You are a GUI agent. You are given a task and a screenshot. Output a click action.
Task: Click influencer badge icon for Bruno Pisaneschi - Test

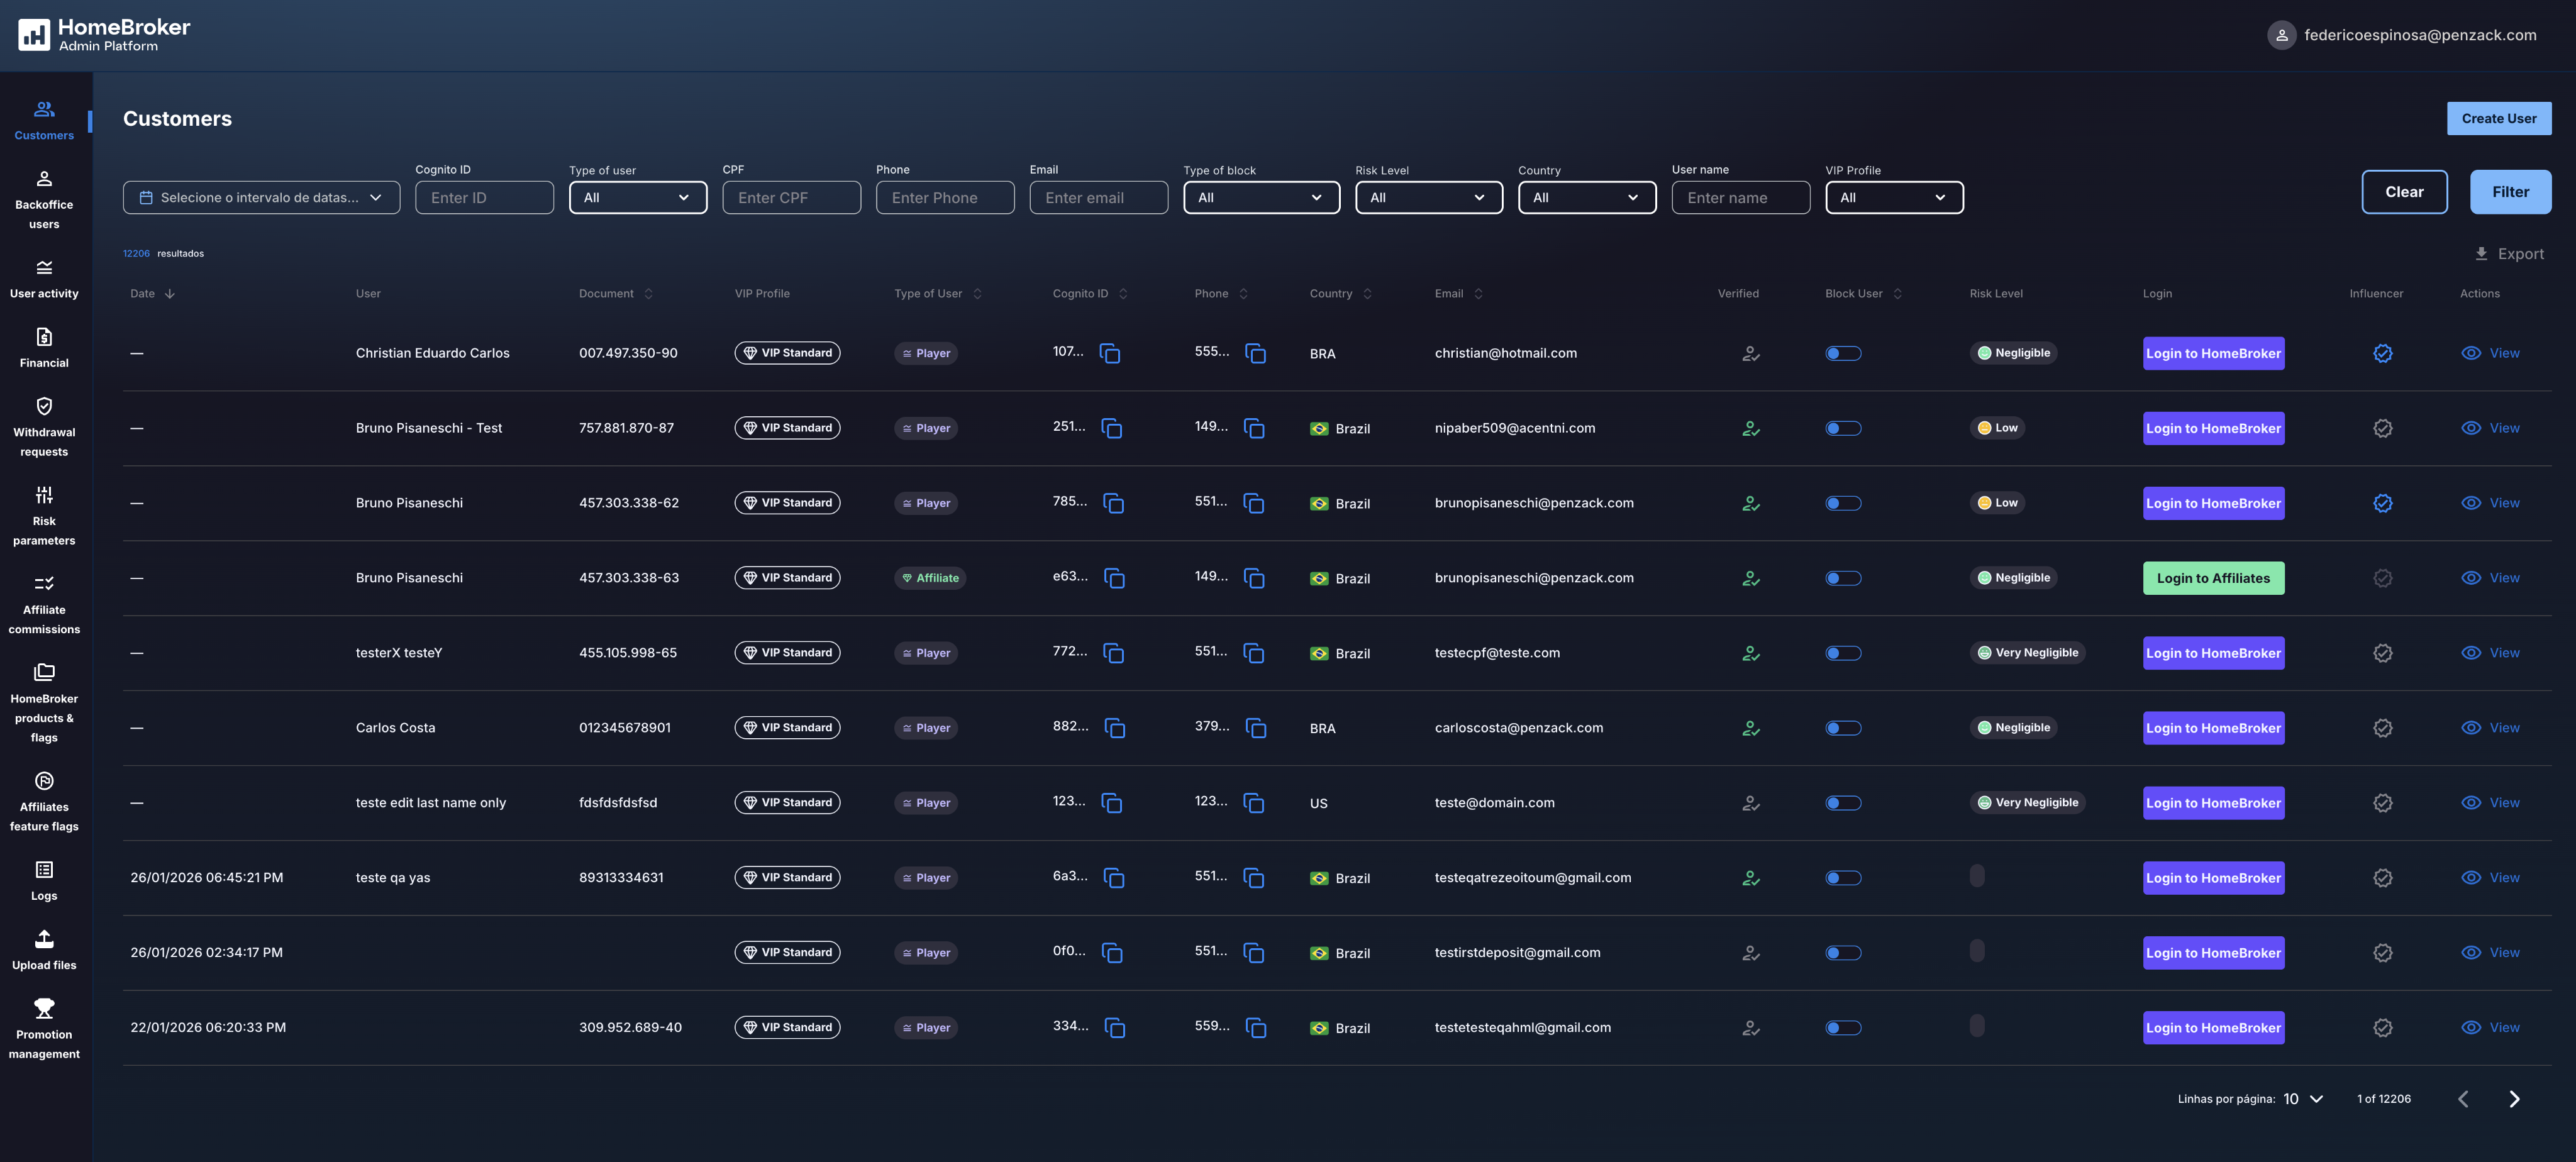(x=2382, y=429)
